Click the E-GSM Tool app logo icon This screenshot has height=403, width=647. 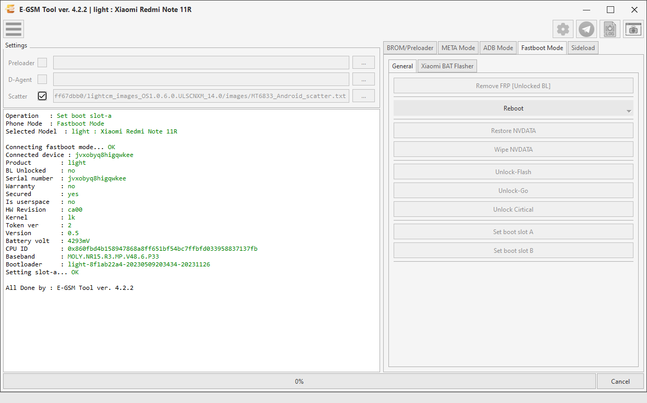(10, 9)
